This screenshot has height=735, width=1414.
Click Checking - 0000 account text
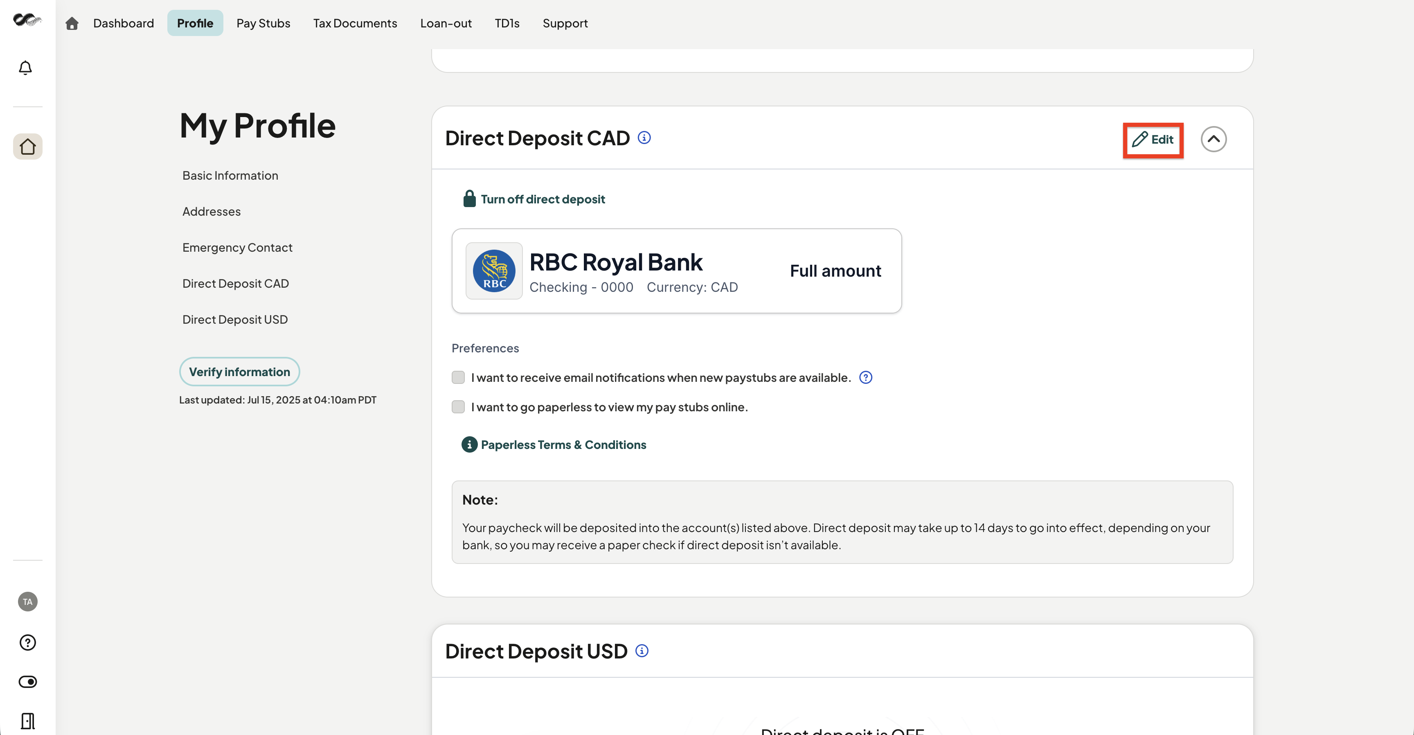(x=581, y=287)
